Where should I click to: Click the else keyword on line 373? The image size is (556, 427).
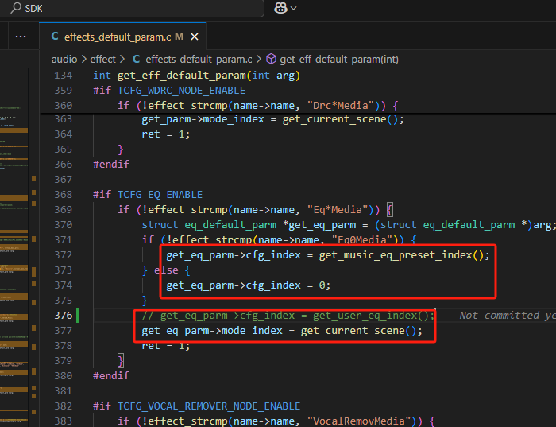tap(166, 270)
